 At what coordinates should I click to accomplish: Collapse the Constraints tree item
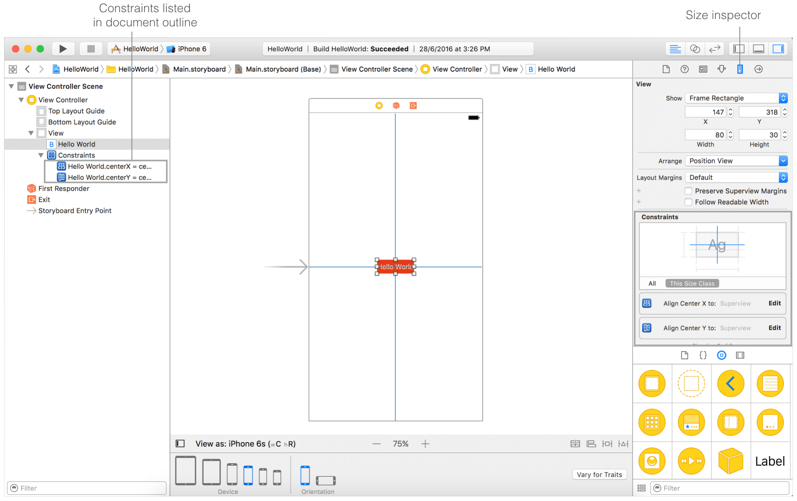pyautogui.click(x=41, y=155)
